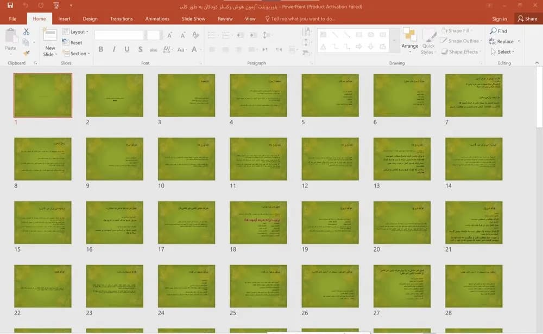Screen dimensions: 543x334
Task: Open the Clipboard group dialog launcher
Action: (x=35, y=63)
